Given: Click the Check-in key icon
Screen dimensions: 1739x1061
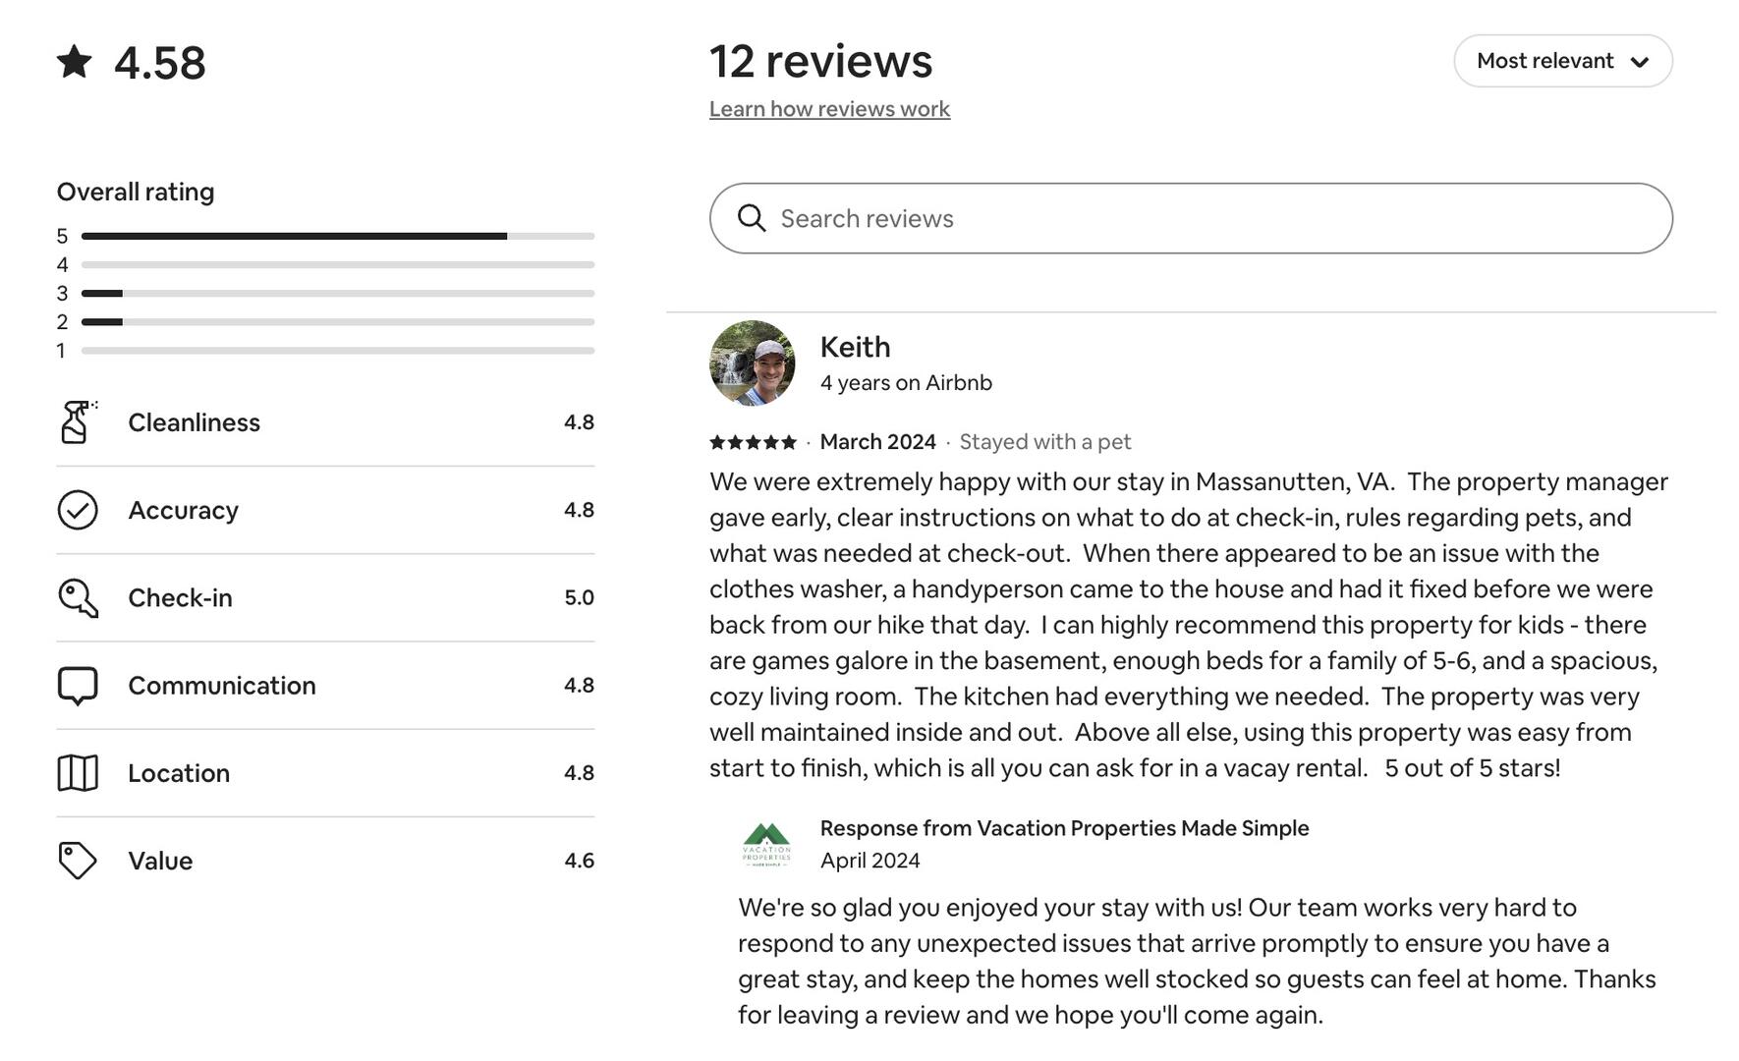Looking at the screenshot, I should (x=78, y=597).
